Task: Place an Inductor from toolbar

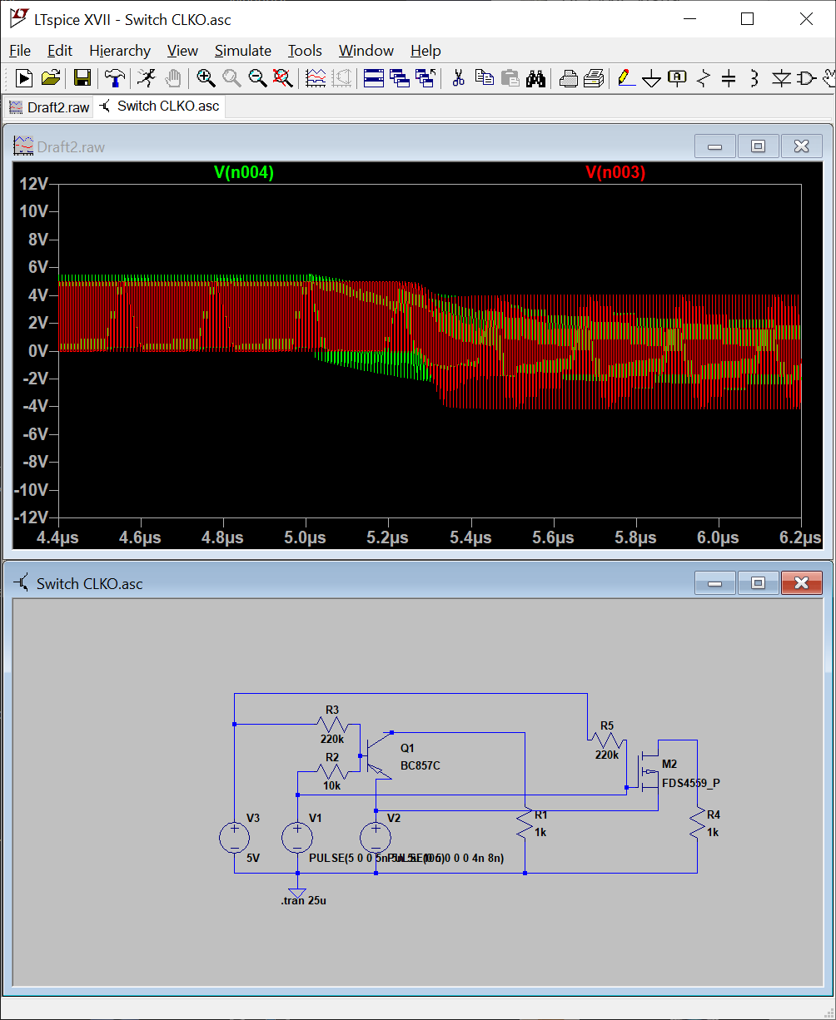Action: click(754, 78)
